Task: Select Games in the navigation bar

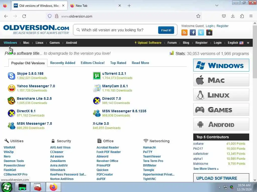Action: pos(54,43)
